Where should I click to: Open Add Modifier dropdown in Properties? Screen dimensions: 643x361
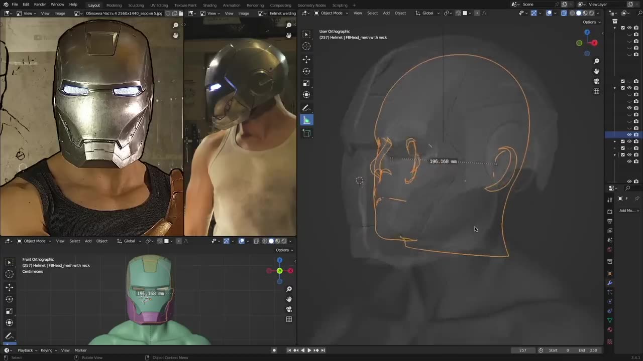coord(629,211)
